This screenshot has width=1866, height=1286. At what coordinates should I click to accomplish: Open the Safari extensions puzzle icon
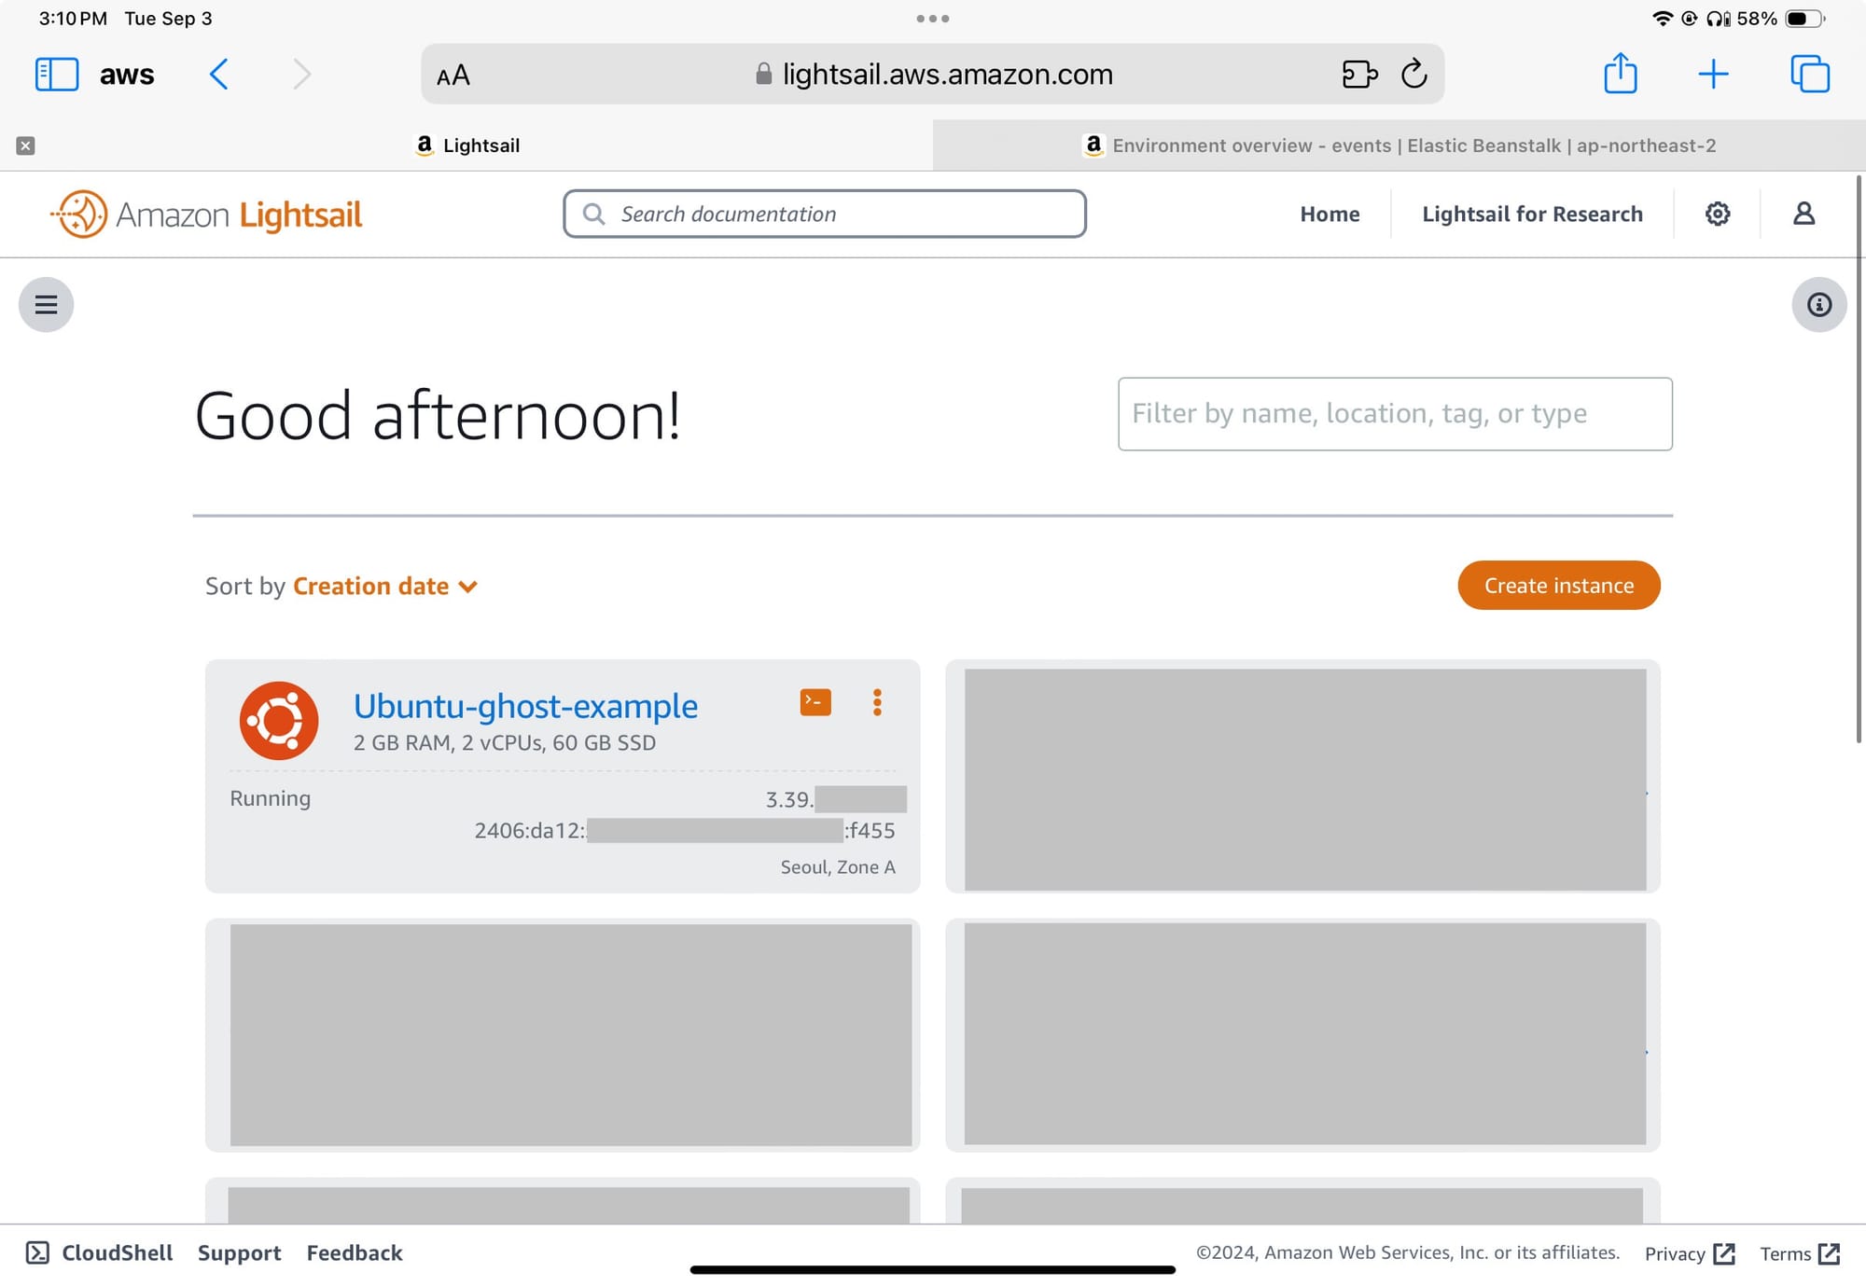coord(1359,74)
